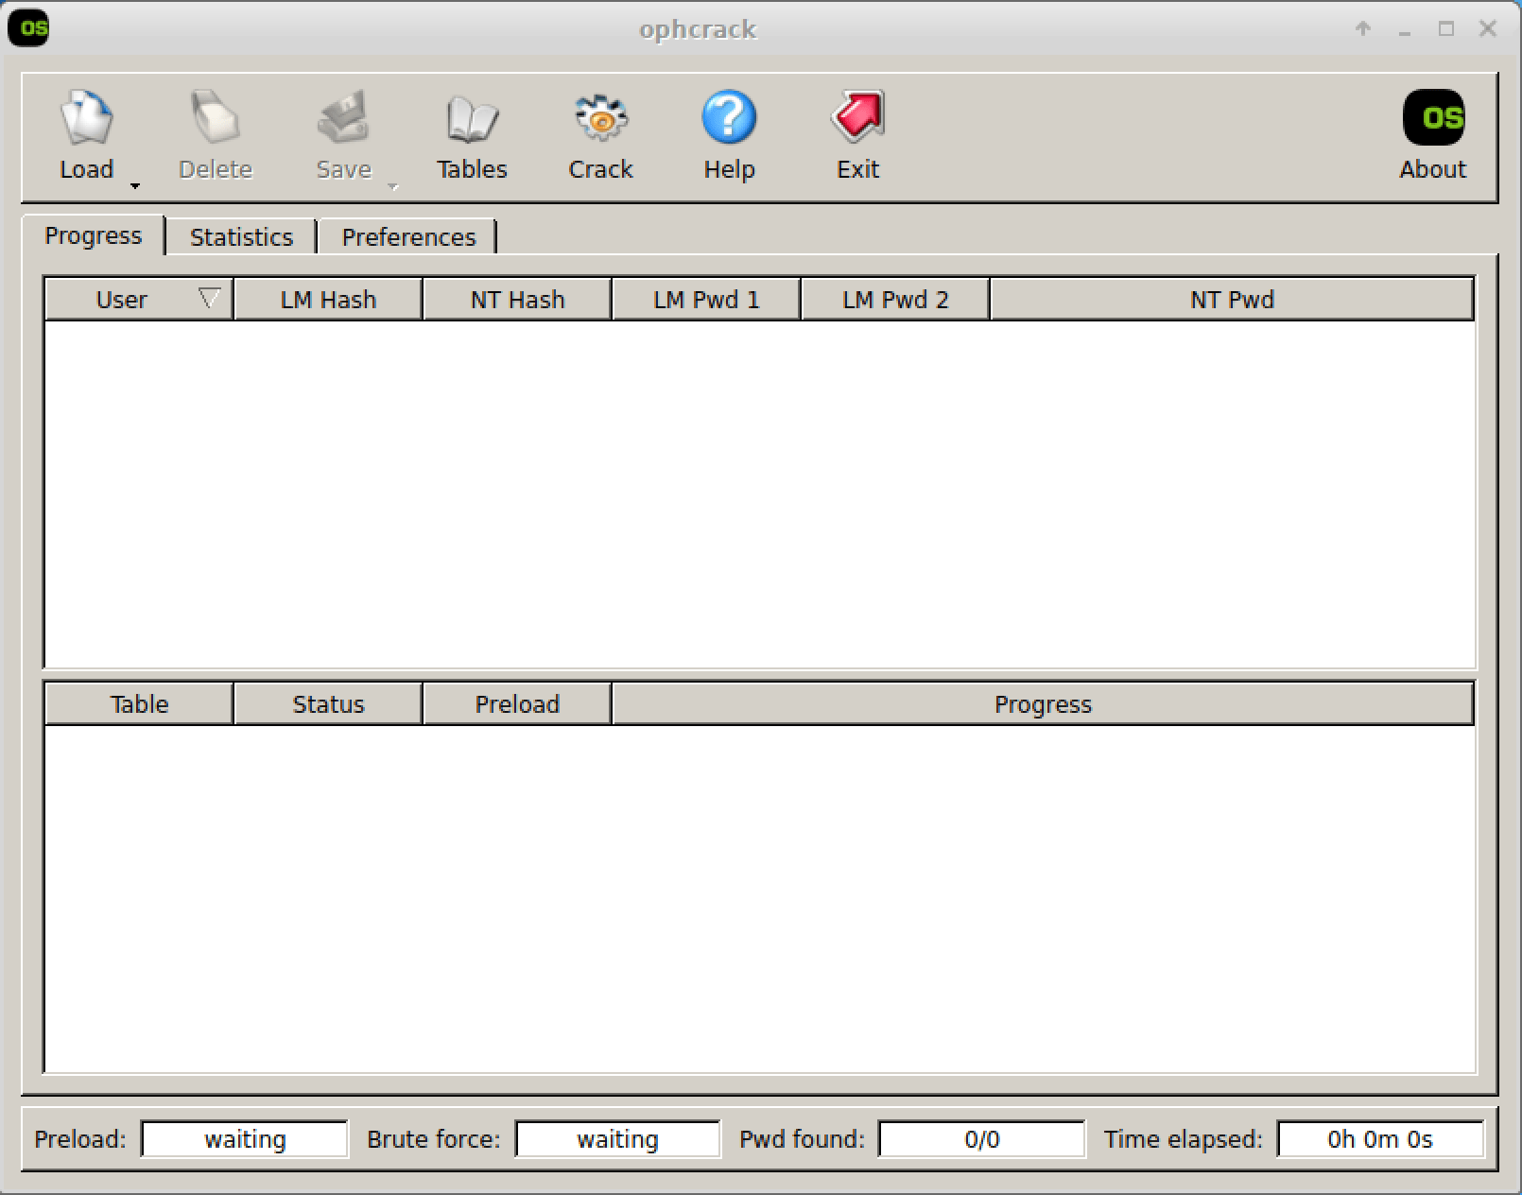Expand the Load dropdown arrow
Viewport: 1522px width, 1195px height.
click(x=135, y=186)
